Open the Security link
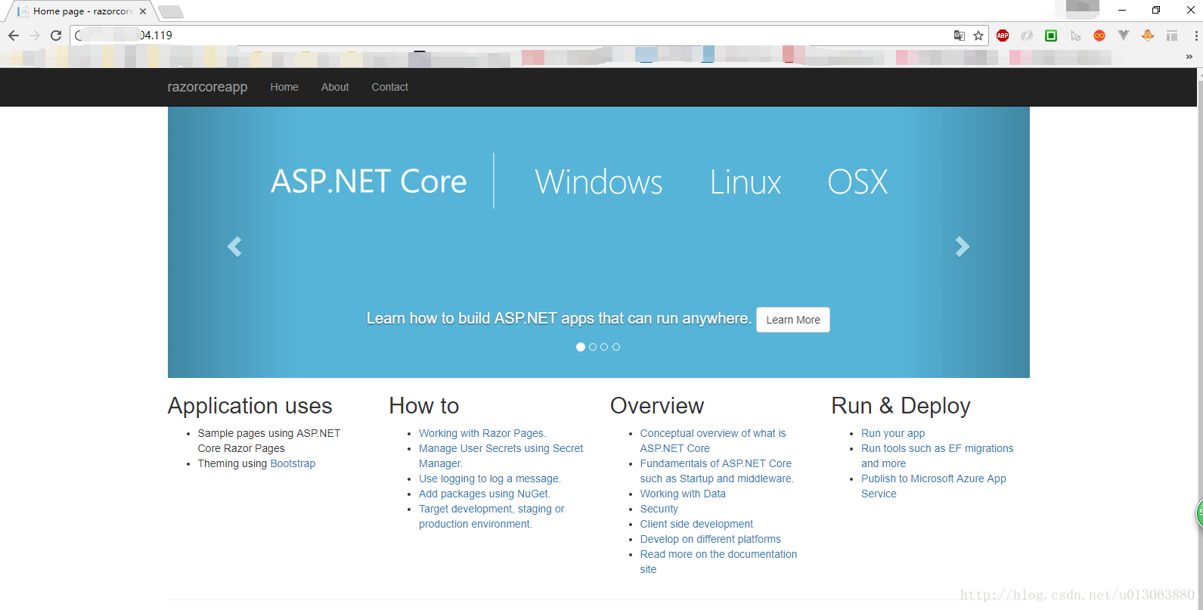This screenshot has height=610, width=1203. 659,509
